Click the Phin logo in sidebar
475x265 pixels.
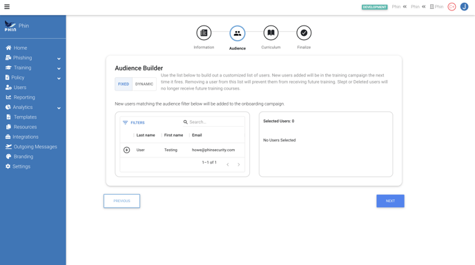(x=10, y=26)
